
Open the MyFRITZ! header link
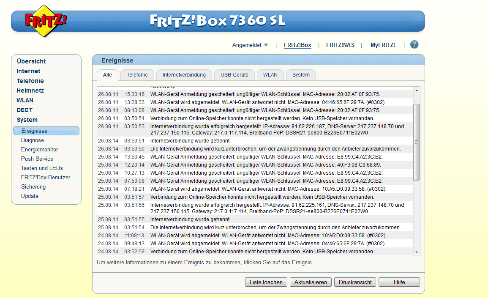tap(382, 45)
